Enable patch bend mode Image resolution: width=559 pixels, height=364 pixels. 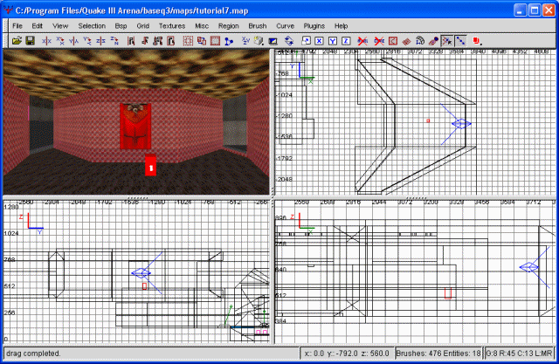[419, 41]
